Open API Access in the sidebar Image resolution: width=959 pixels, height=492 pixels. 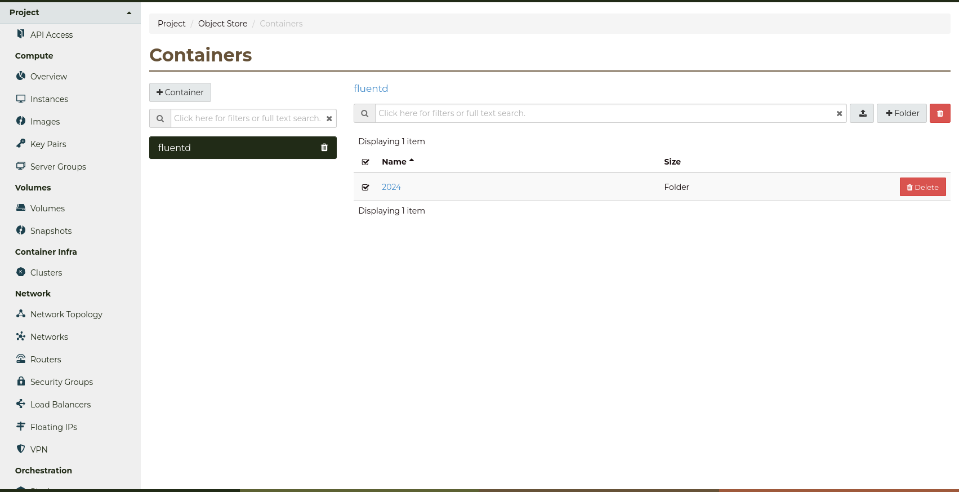click(51, 35)
